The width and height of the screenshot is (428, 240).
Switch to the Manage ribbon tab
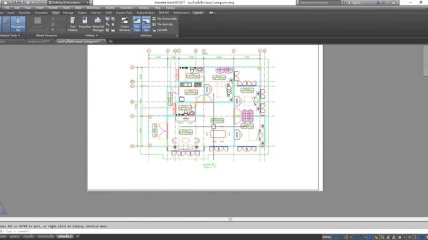(68, 13)
